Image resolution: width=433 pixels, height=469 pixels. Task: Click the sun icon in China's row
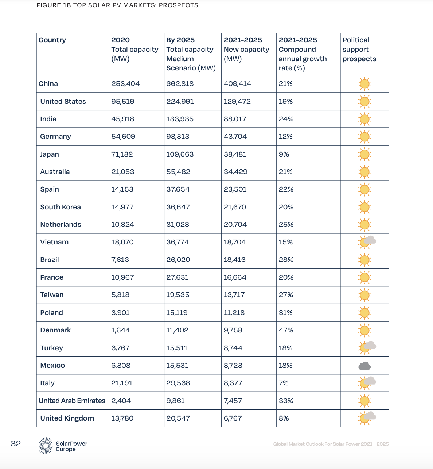click(364, 84)
